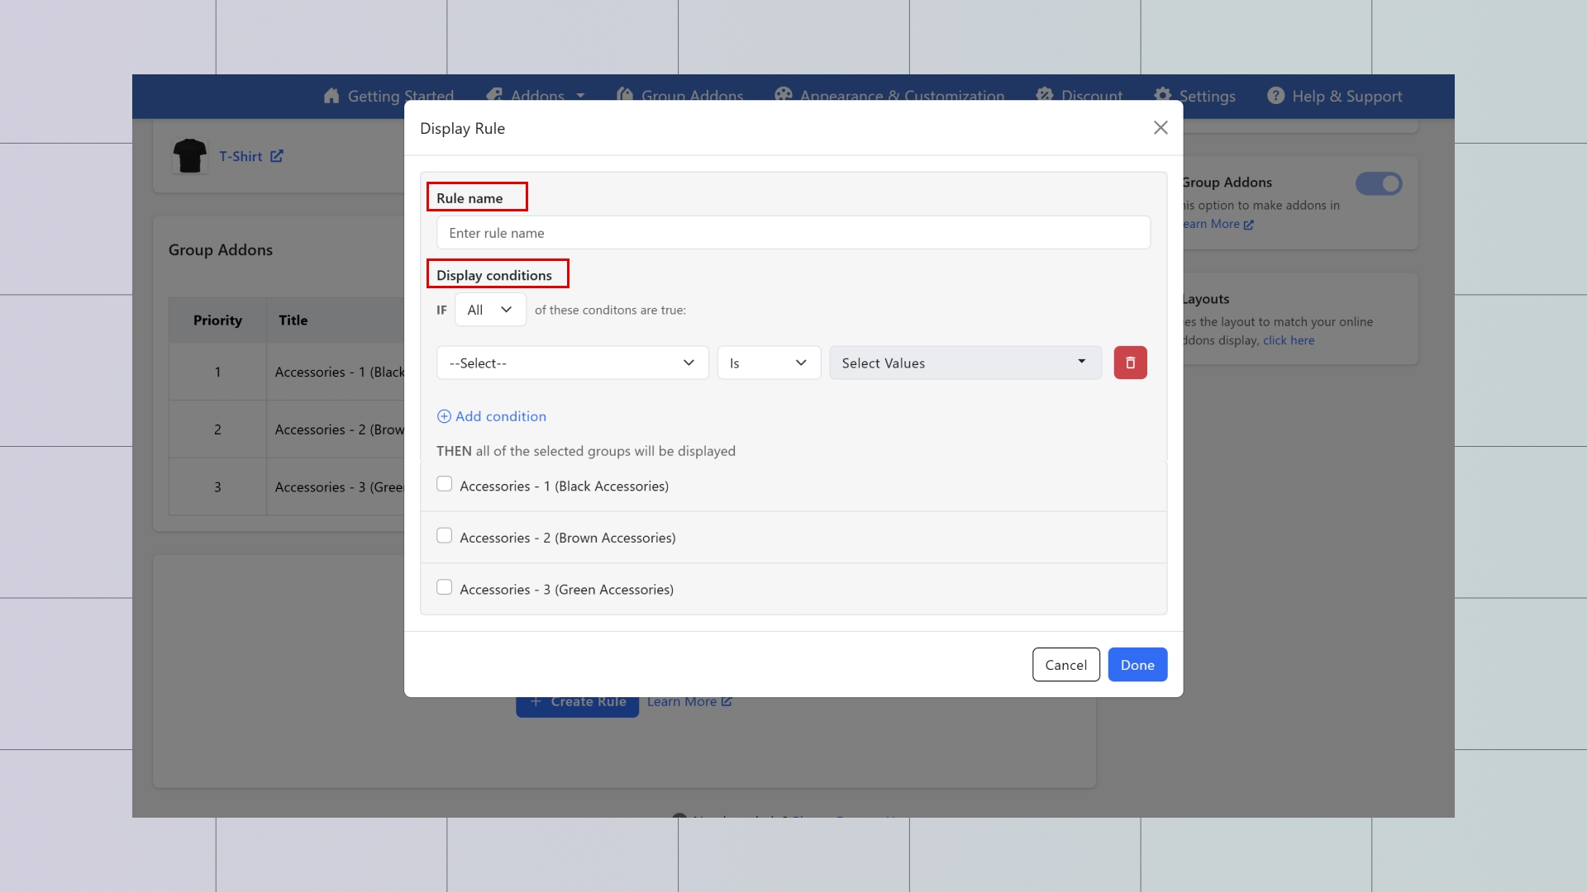This screenshot has height=892, width=1587.
Task: Click external link icon beside Learn More
Action: point(727,701)
